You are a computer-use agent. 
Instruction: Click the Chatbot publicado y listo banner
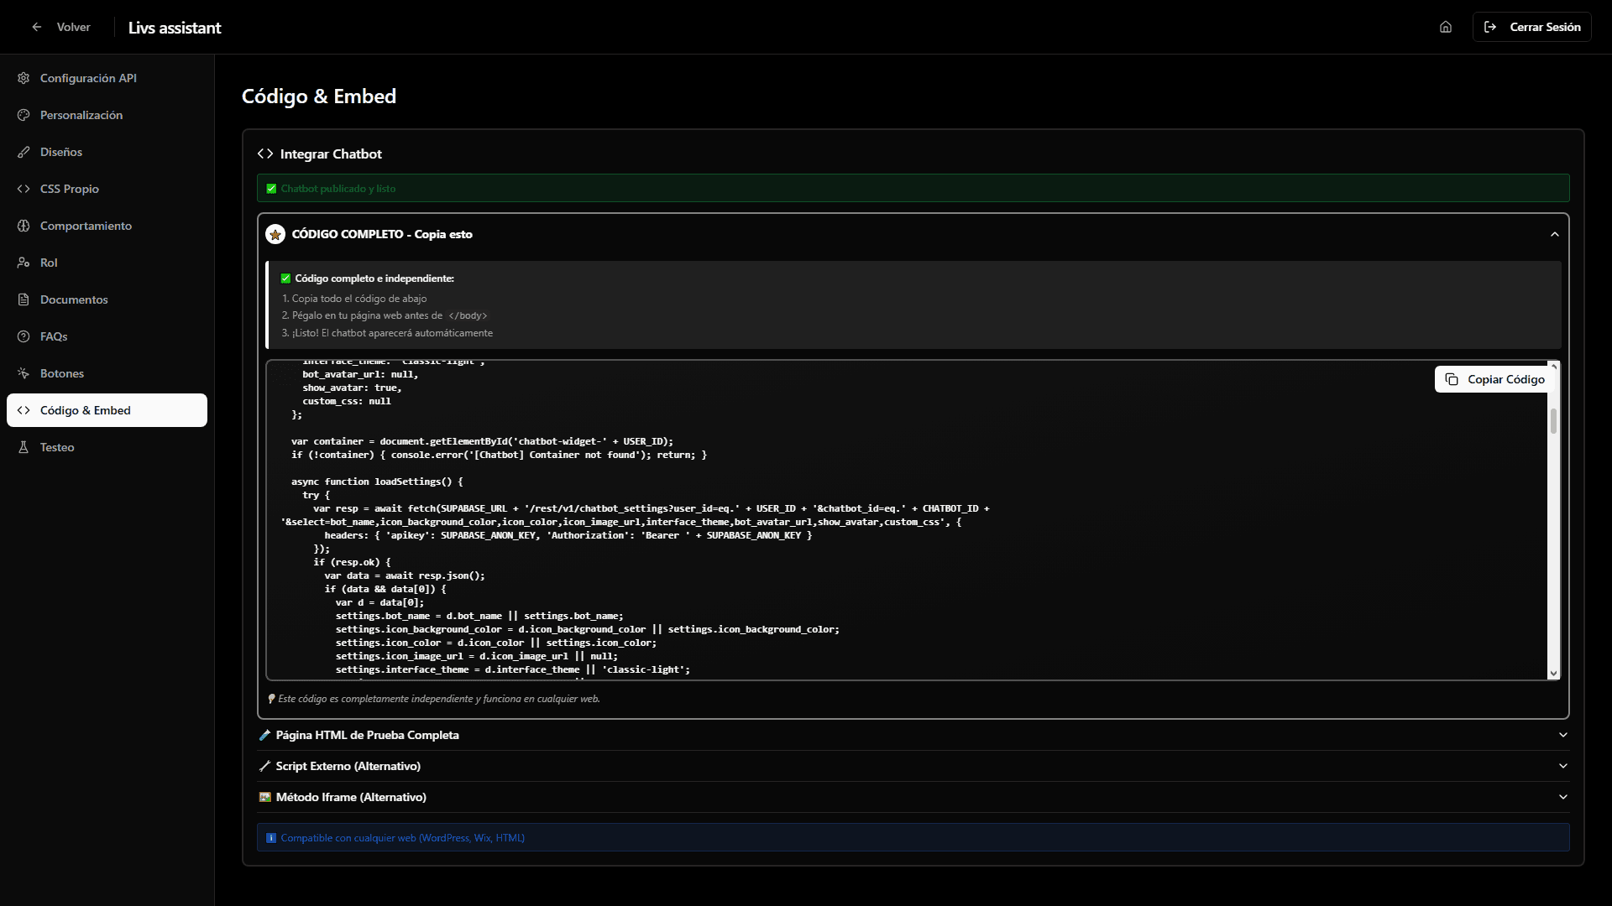point(338,188)
